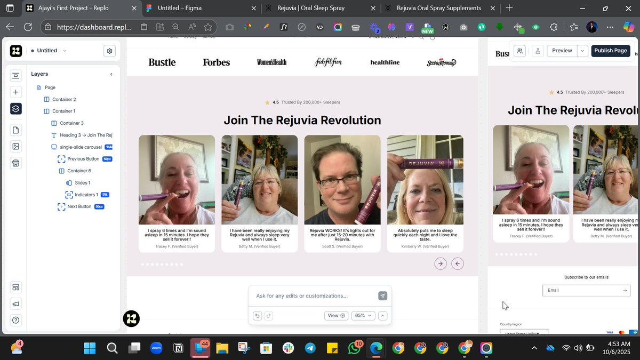The width and height of the screenshot is (640, 360).
Task: Click the left-arrow carousel button on canvas
Action: [458, 263]
